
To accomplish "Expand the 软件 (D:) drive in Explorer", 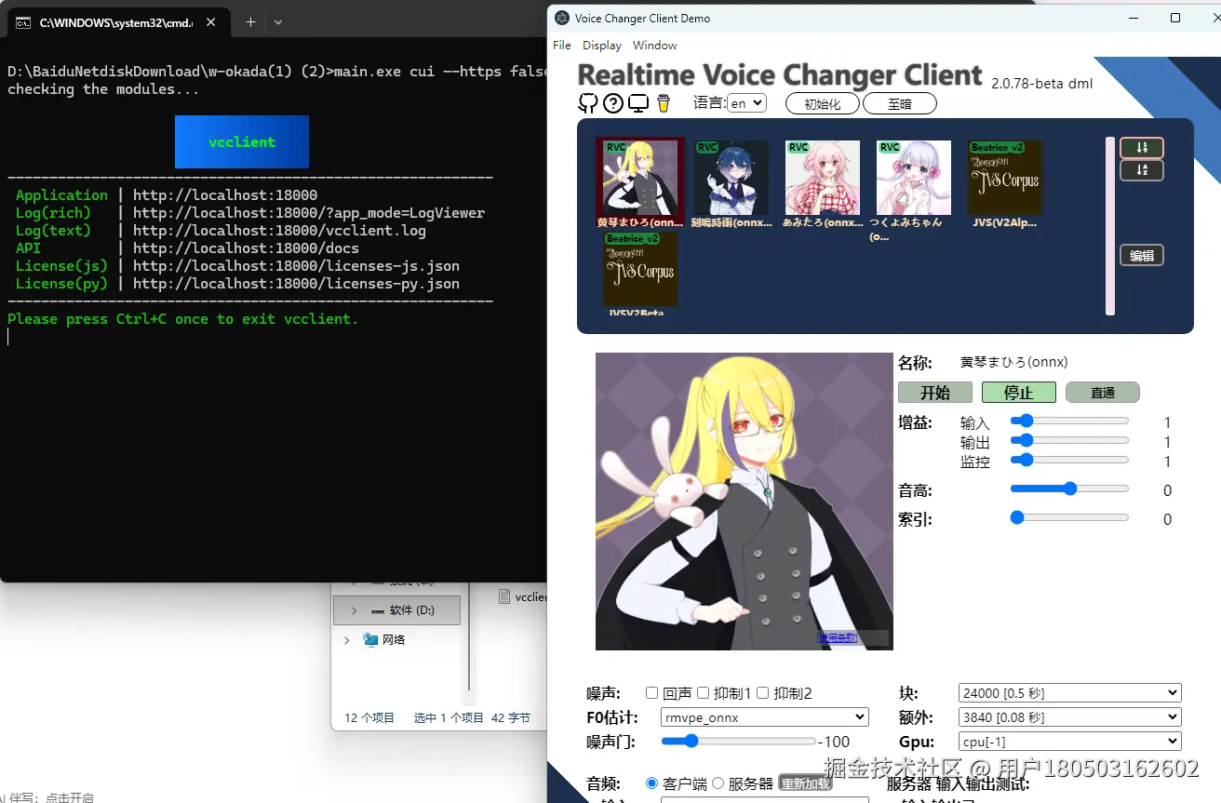I will [x=354, y=610].
